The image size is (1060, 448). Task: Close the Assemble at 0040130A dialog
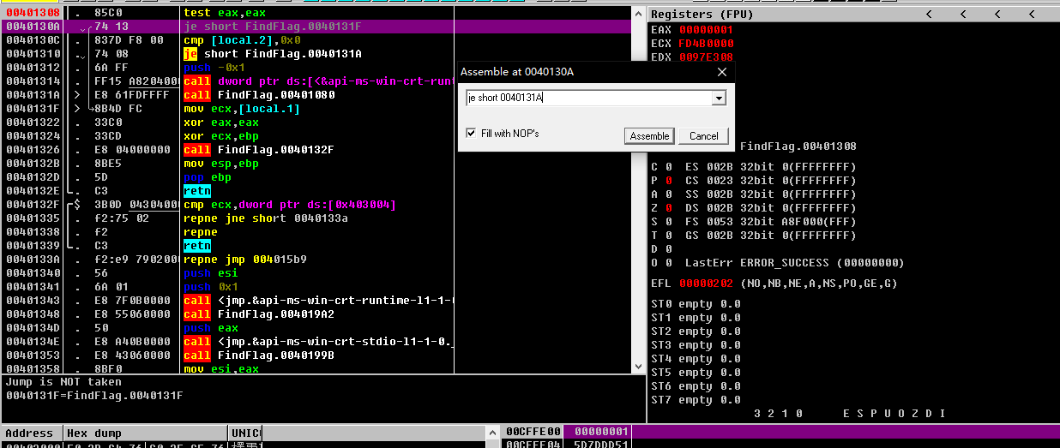click(x=721, y=72)
